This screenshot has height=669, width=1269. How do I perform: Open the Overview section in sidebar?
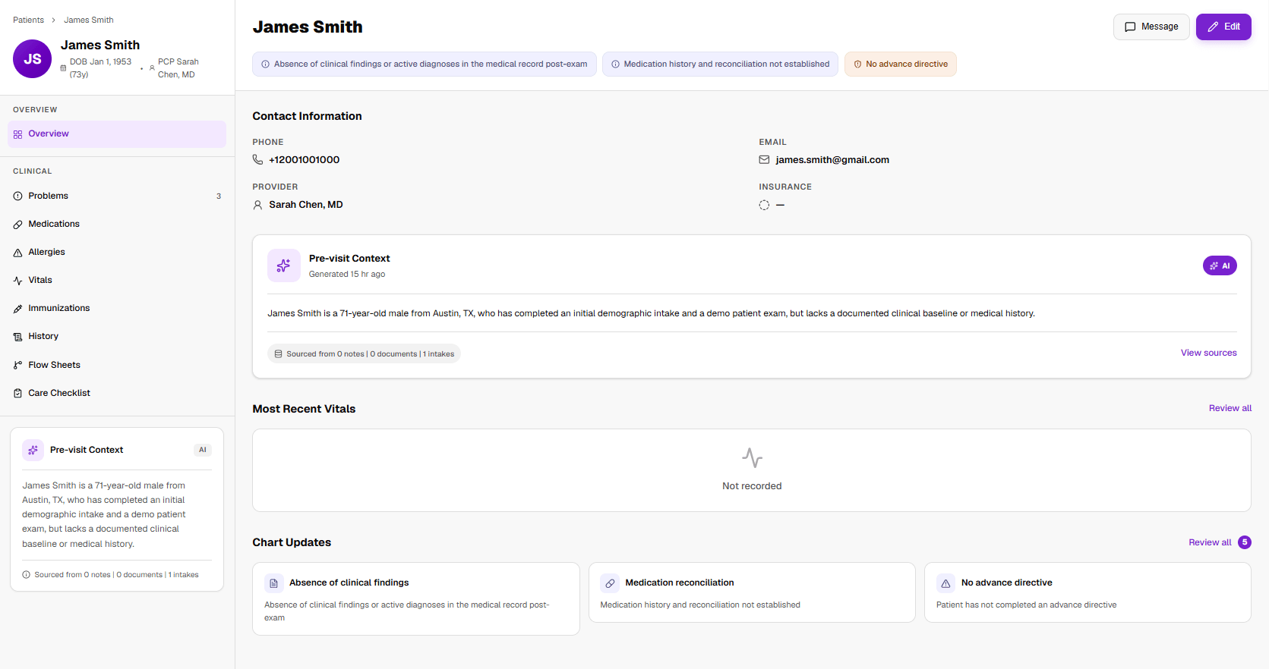pos(117,134)
